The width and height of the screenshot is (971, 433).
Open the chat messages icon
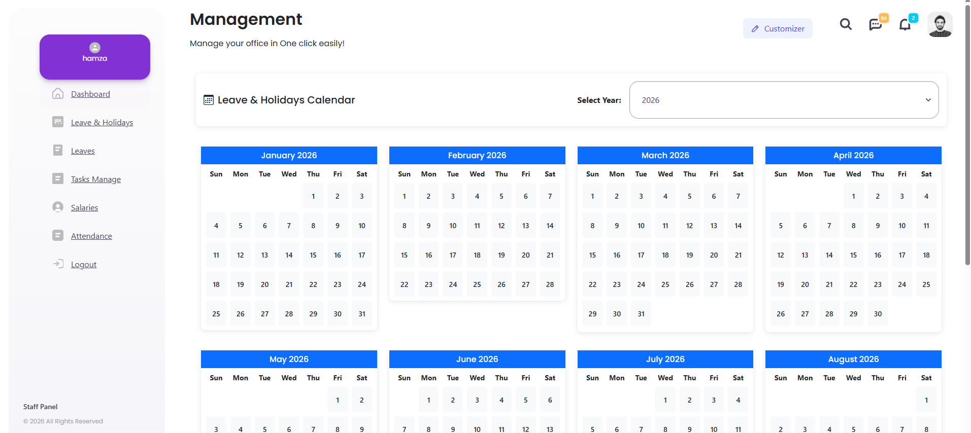876,24
